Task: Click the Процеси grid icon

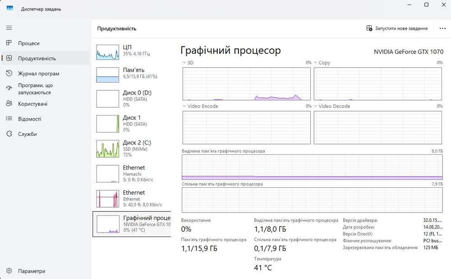Action: [9, 43]
